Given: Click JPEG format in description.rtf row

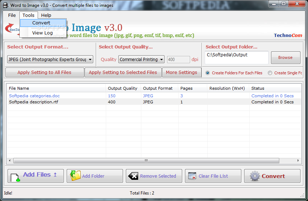Looking at the screenshot, I should click(x=148, y=102).
